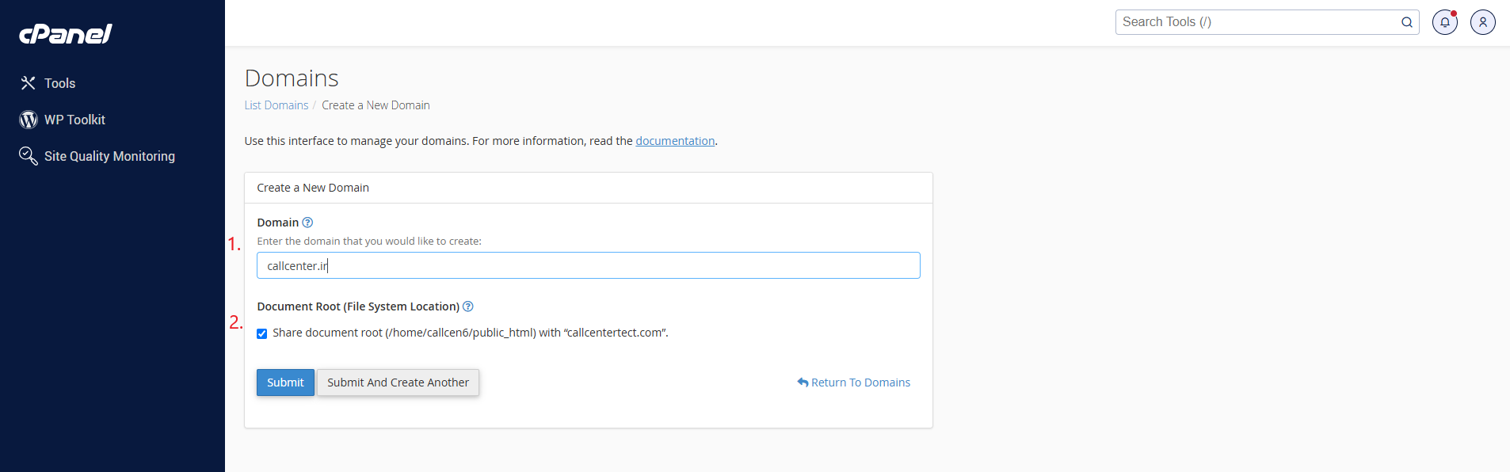The width and height of the screenshot is (1510, 472).
Task: Click Submit And Create Another
Action: [x=398, y=383]
